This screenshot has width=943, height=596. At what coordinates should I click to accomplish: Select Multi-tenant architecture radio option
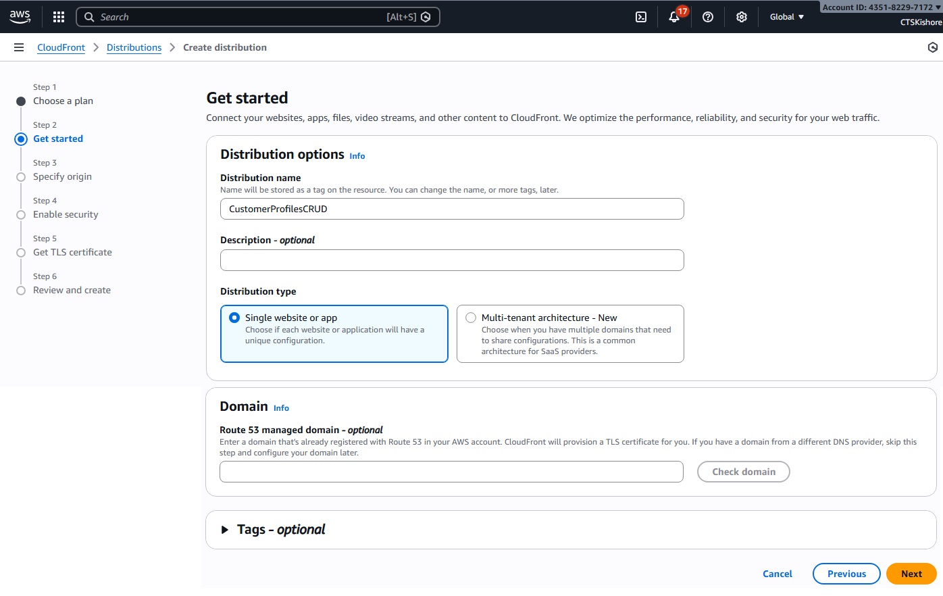click(x=471, y=318)
